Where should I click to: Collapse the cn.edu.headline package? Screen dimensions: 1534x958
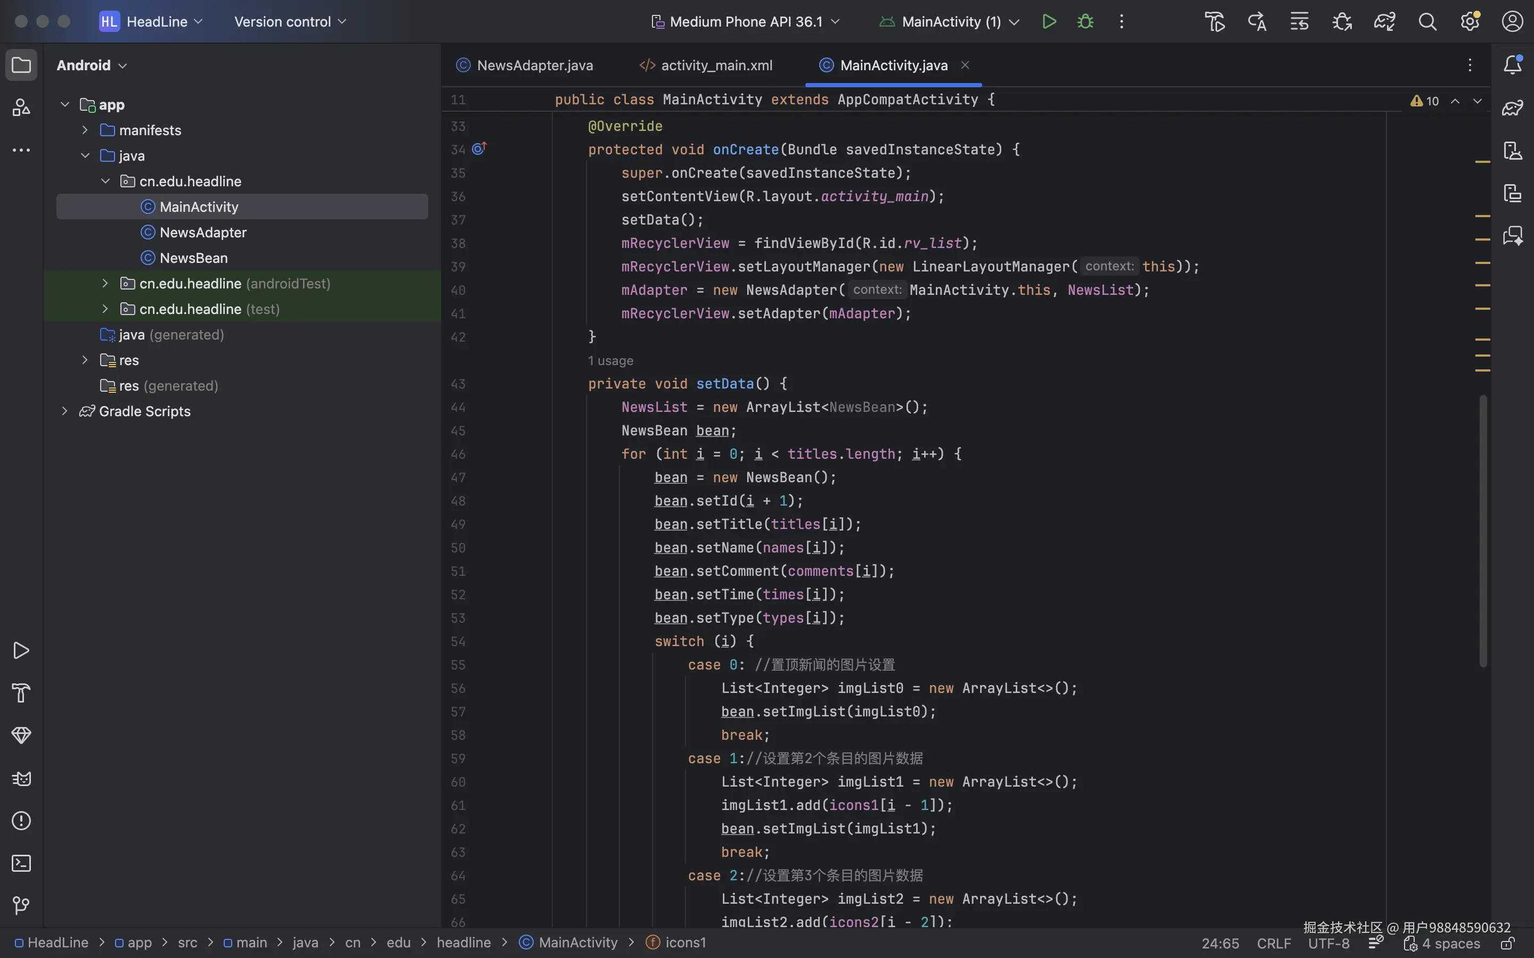pos(105,181)
